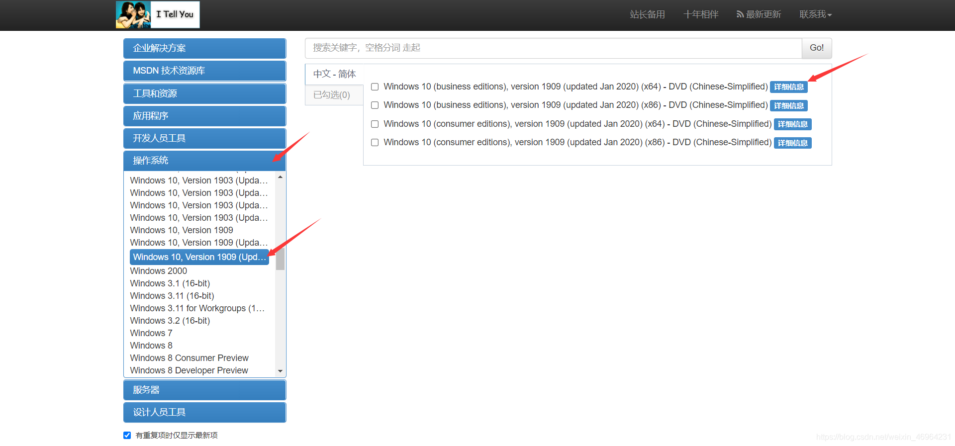Image resolution: width=955 pixels, height=446 pixels.
Task: Click the OS list scrollbar thumb
Action: (x=281, y=259)
